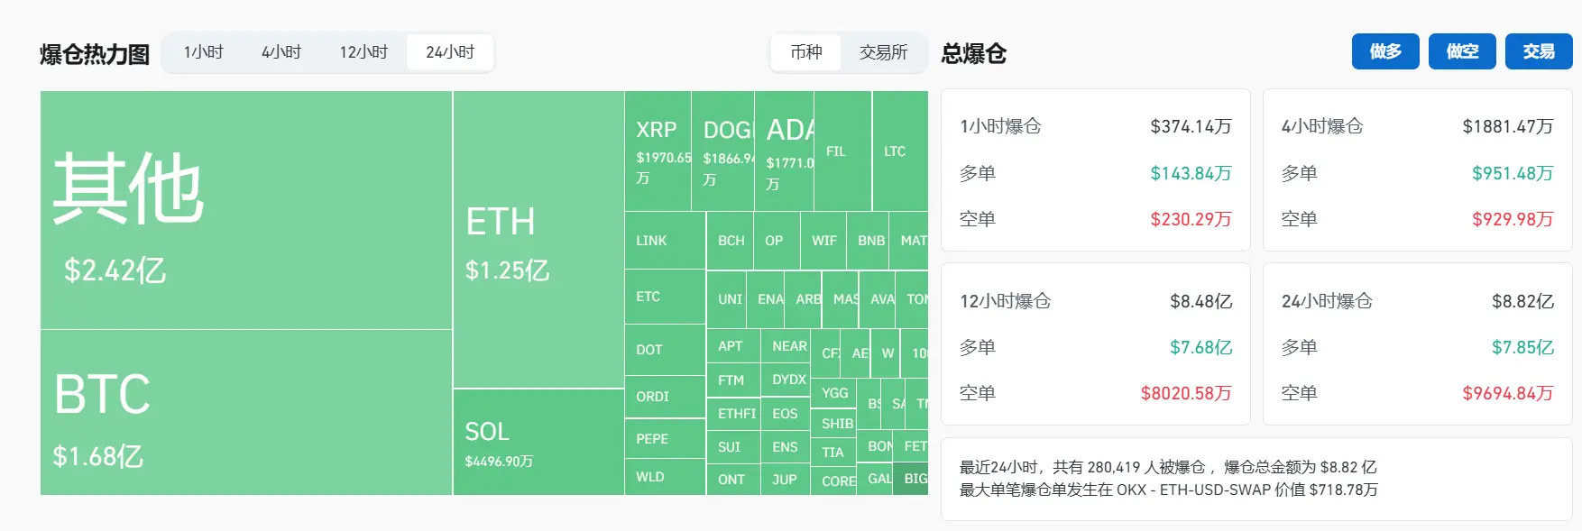Select the DOT tile
Viewport: 1582px width, 531px height.
coord(665,350)
